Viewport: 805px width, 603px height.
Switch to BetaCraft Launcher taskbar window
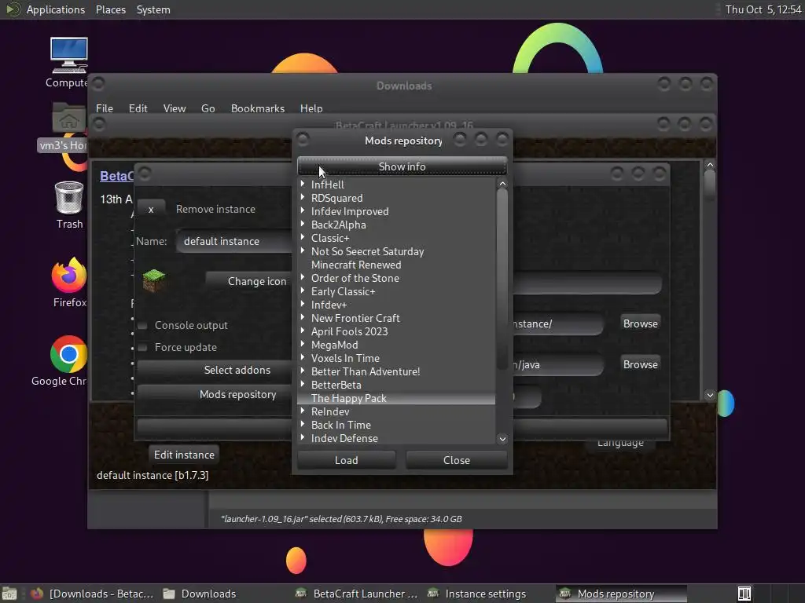click(358, 594)
